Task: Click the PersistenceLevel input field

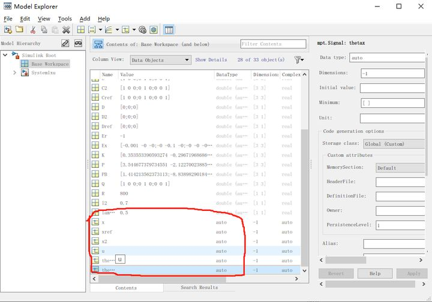Action: [x=400, y=225]
